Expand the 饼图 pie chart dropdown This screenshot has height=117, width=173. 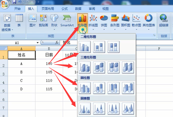pos(104,22)
